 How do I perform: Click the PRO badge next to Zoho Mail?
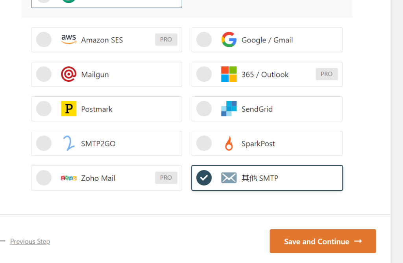[166, 178]
